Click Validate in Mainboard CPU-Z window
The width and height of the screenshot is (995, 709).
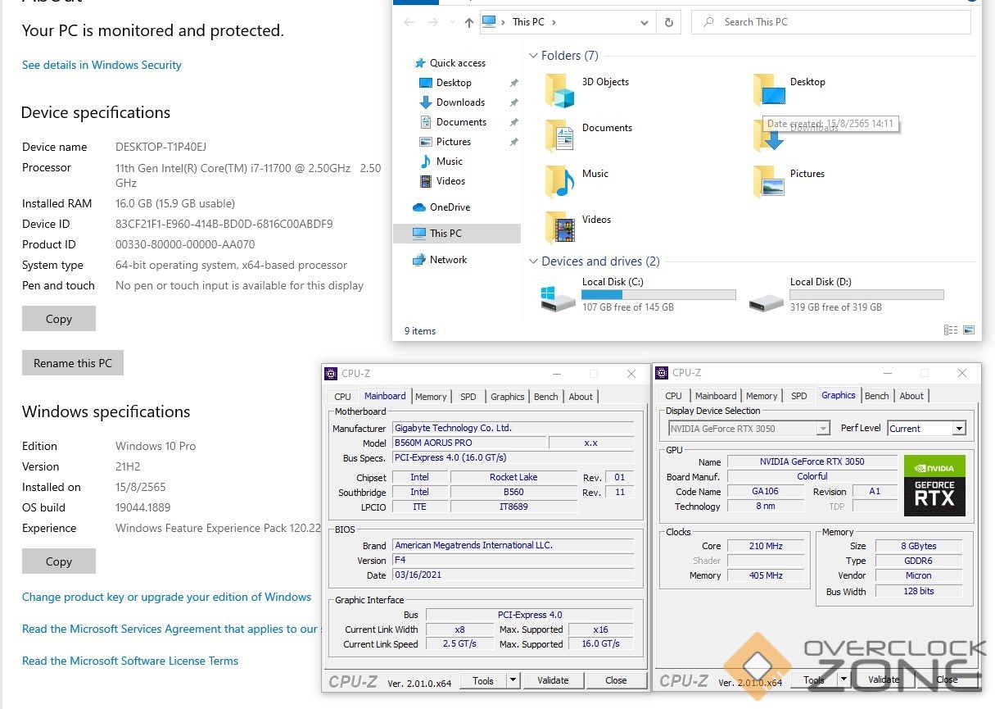(553, 680)
